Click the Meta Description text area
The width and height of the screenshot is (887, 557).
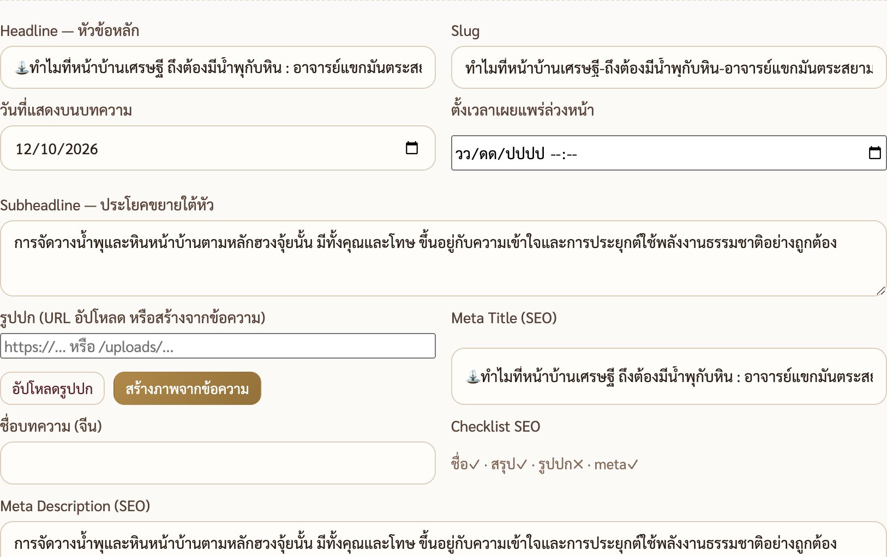443,540
